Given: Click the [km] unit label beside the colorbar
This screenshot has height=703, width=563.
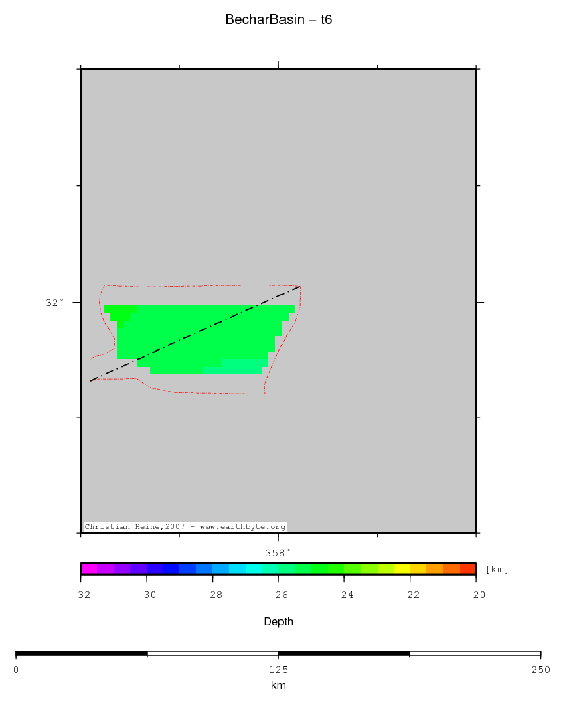Looking at the screenshot, I should [x=497, y=570].
